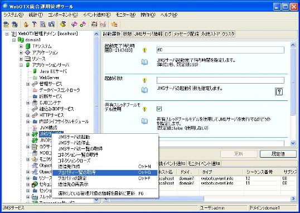Click the purple arrows with green gear icon
This screenshot has width=300, height=213.
click(x=83, y=25)
